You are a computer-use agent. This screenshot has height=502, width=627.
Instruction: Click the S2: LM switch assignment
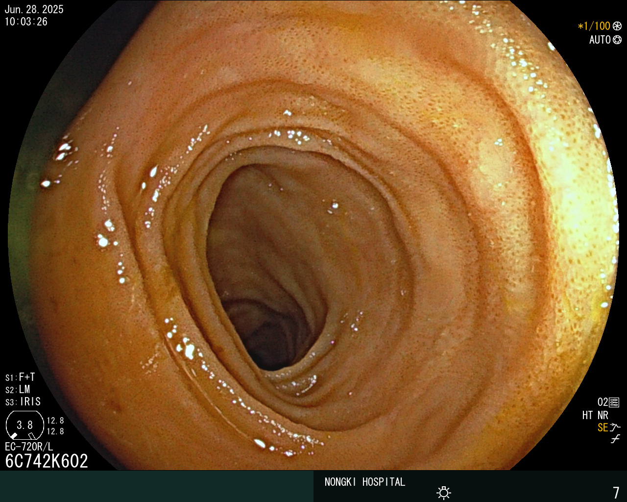(x=18, y=390)
